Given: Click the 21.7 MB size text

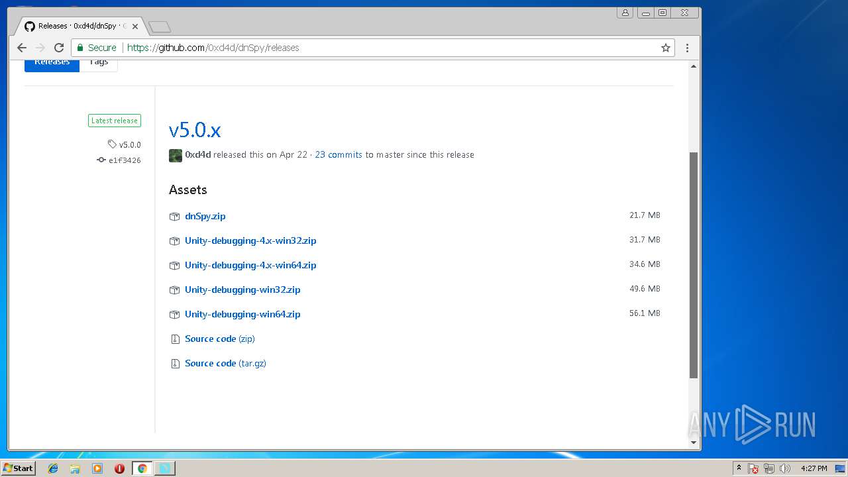Looking at the screenshot, I should point(645,215).
